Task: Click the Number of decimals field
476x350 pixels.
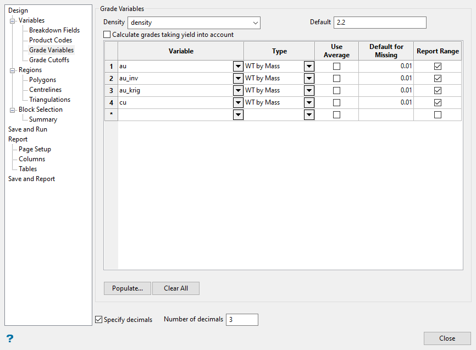Action: click(242, 320)
